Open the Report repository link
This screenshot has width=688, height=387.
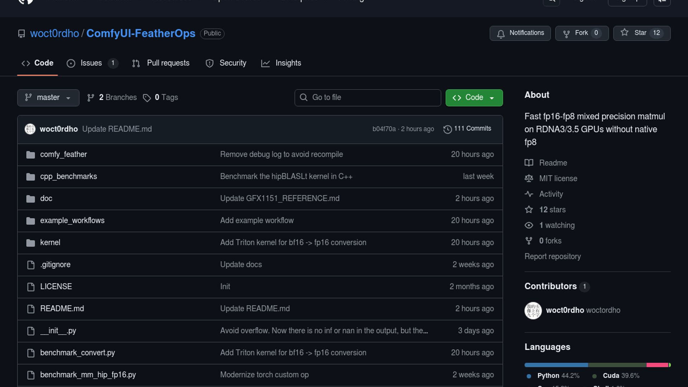tap(552, 257)
